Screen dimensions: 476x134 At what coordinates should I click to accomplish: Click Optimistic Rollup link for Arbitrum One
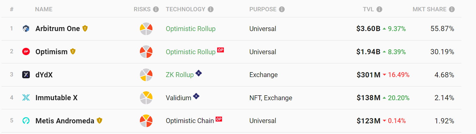click(x=190, y=29)
